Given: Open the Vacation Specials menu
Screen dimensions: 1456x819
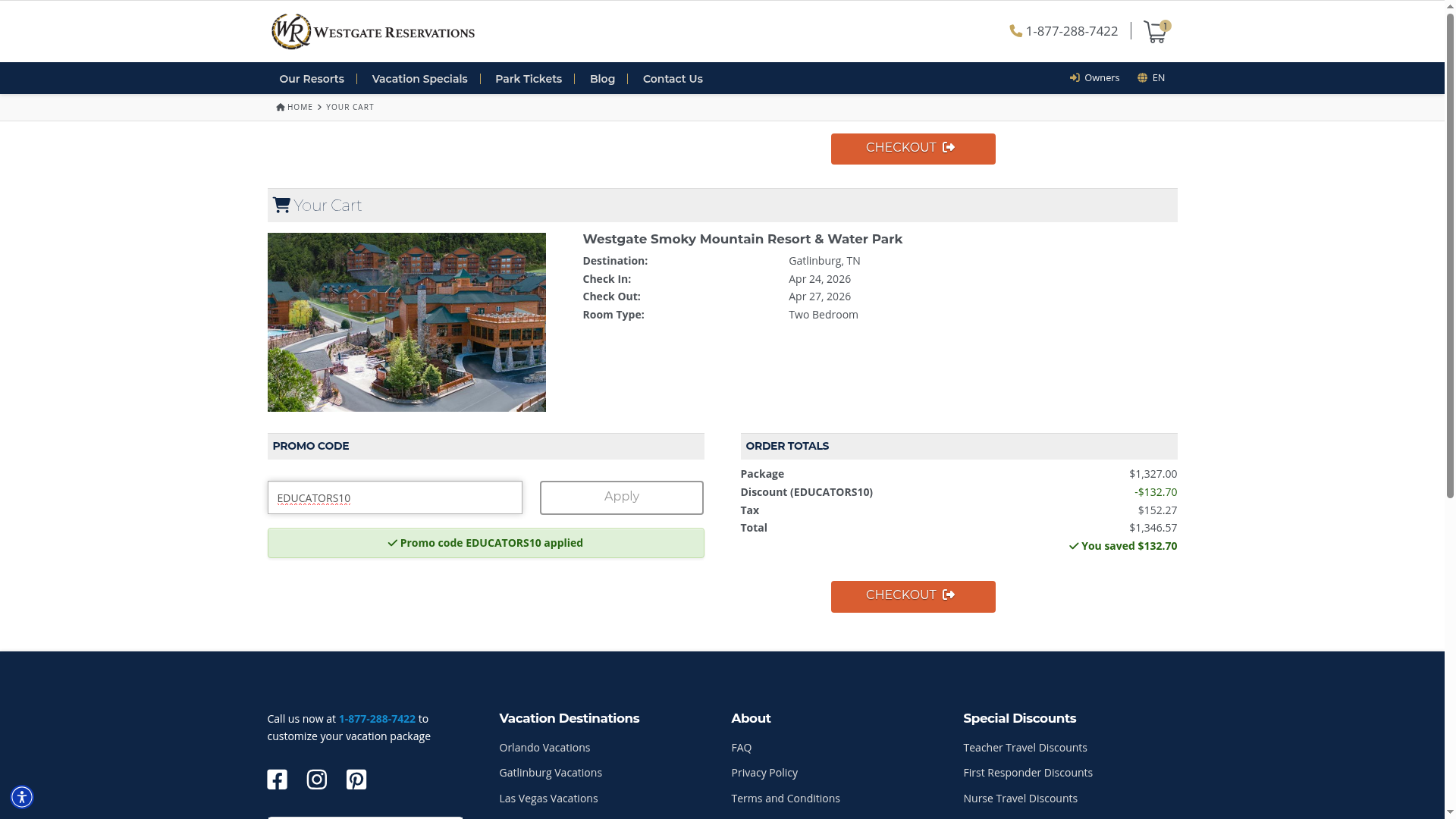Looking at the screenshot, I should coord(419,79).
